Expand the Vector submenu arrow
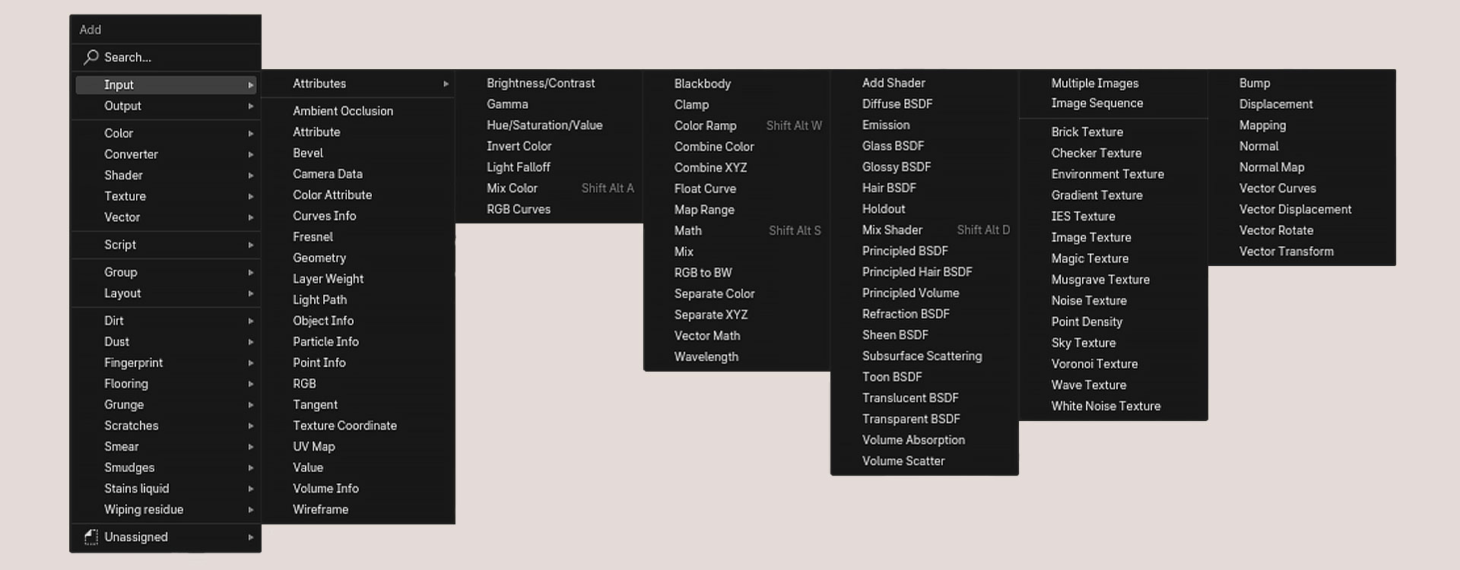Viewport: 1460px width, 570px height. pos(251,217)
